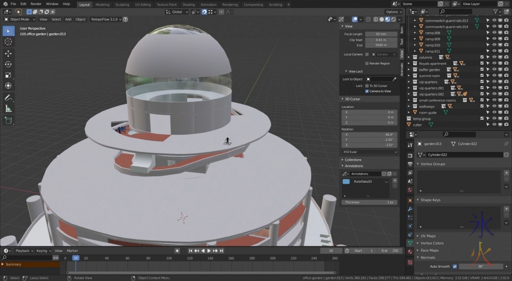Expand the UV Maps panel
This screenshot has height=281, width=512.
[x=428, y=236]
